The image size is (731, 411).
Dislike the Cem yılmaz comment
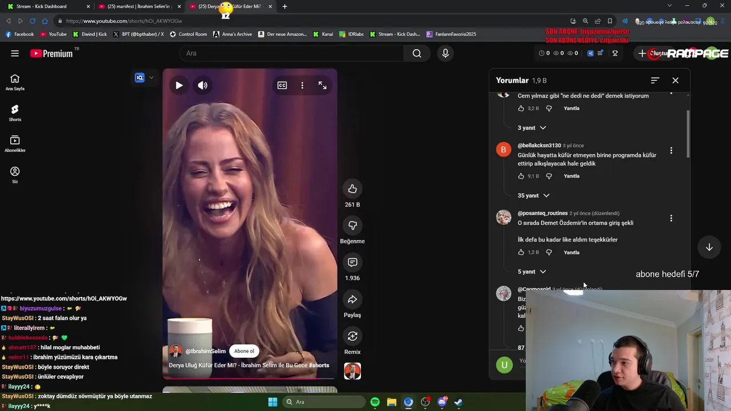[x=549, y=108]
